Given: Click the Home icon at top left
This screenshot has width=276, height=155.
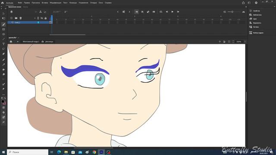Looking at the screenshot, I should click(2, 3).
